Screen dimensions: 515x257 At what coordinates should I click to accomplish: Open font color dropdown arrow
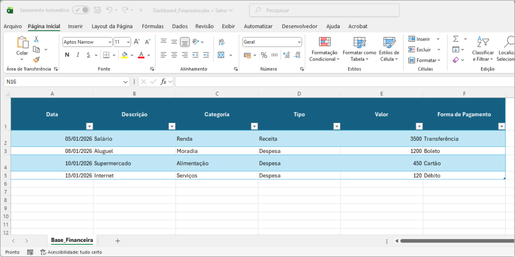coord(149,55)
